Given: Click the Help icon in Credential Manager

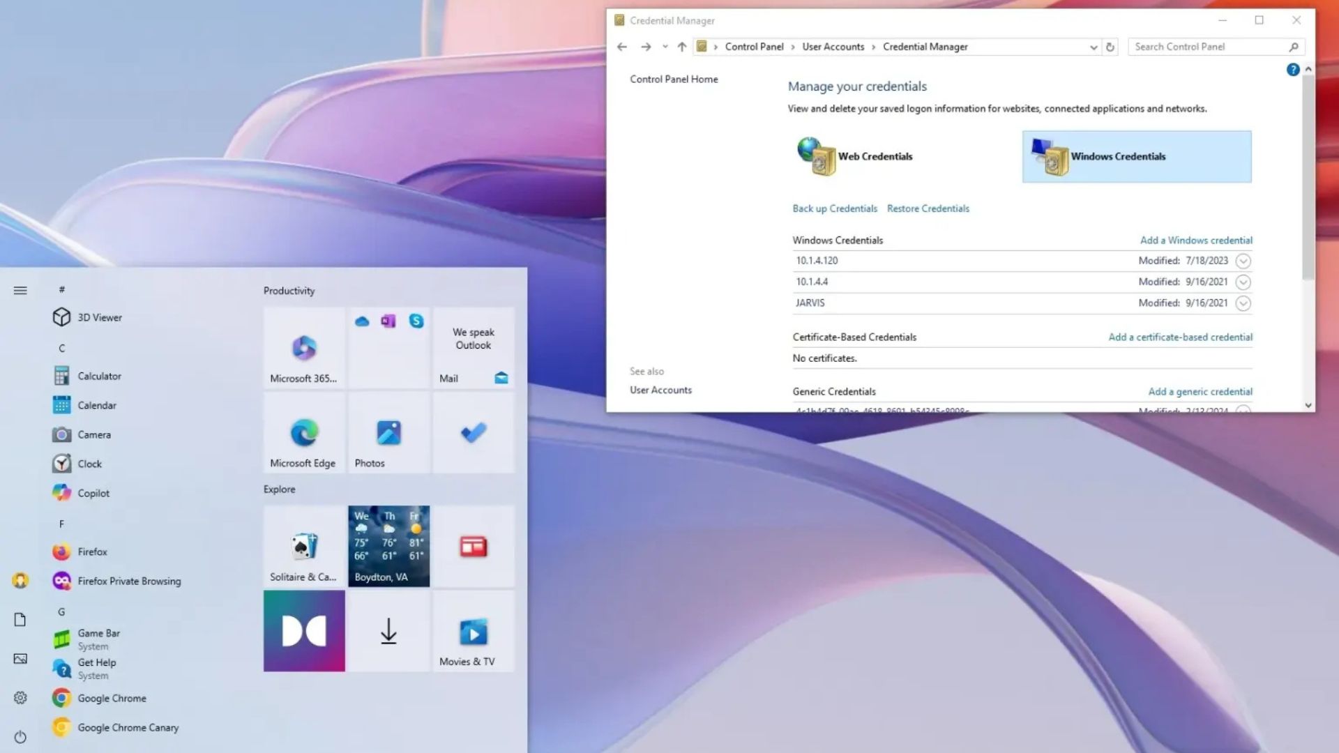Looking at the screenshot, I should click(1293, 69).
